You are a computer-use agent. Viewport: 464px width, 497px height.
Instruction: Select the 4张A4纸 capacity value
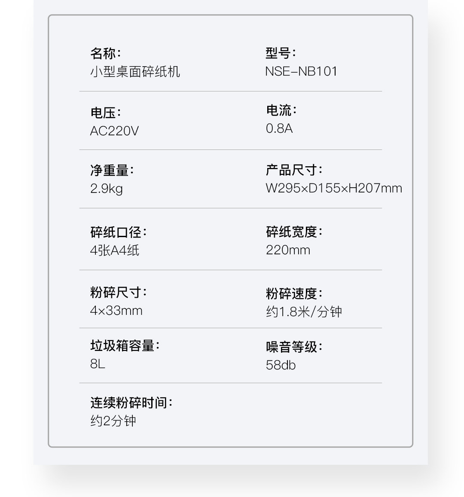115,250
